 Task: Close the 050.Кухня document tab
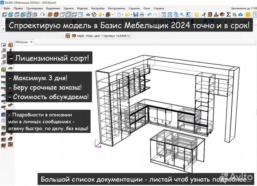pos(31,42)
